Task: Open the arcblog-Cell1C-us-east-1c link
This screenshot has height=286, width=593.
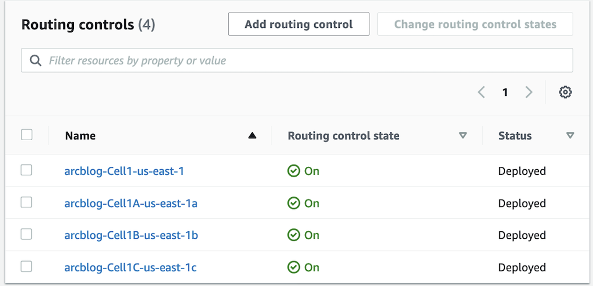Action: coord(130,267)
